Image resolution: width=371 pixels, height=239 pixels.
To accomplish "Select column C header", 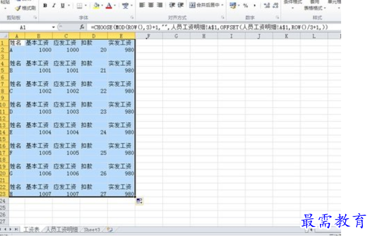I will coord(66,36).
